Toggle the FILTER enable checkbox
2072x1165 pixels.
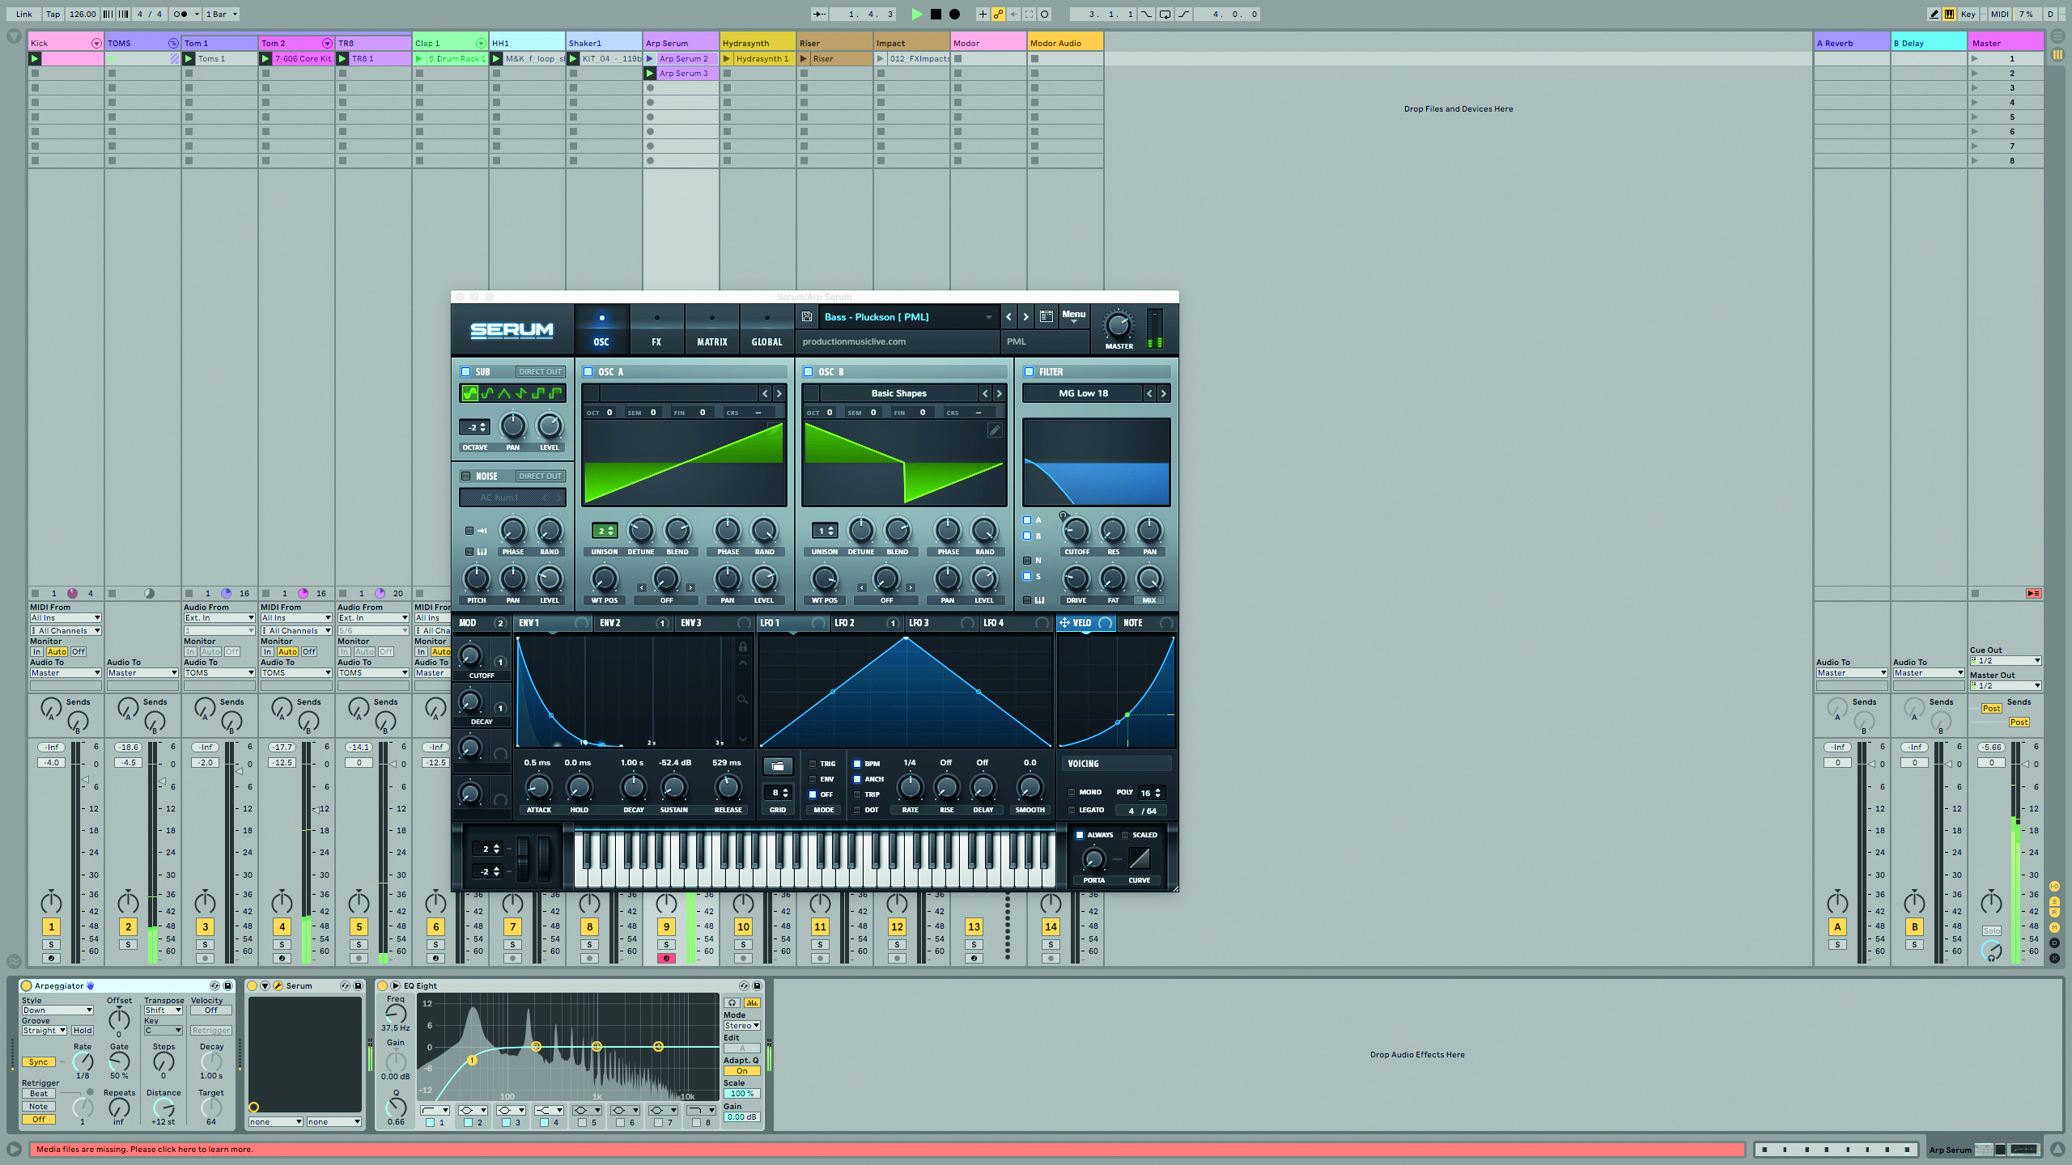point(1029,372)
